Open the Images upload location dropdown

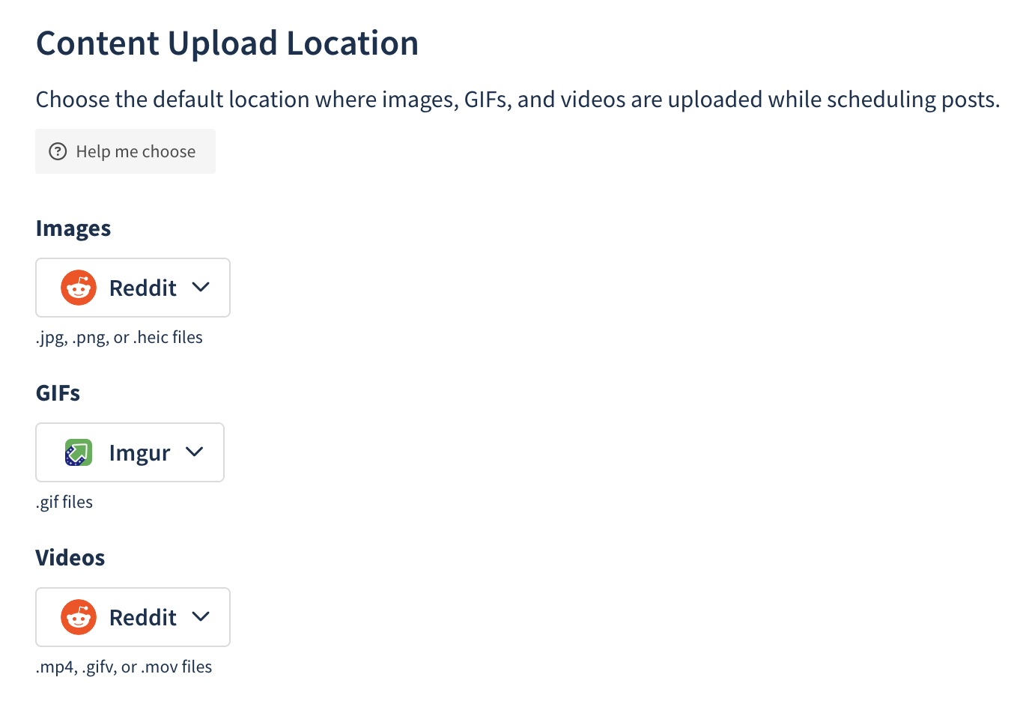133,288
